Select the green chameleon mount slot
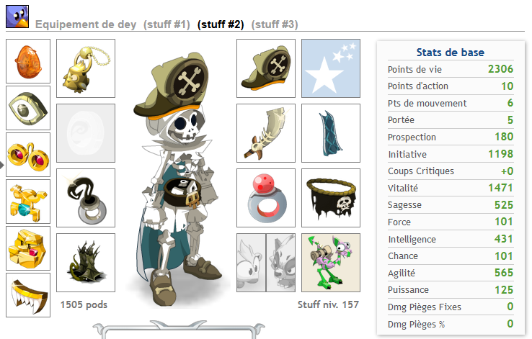This screenshot has width=532, height=339. point(331,263)
